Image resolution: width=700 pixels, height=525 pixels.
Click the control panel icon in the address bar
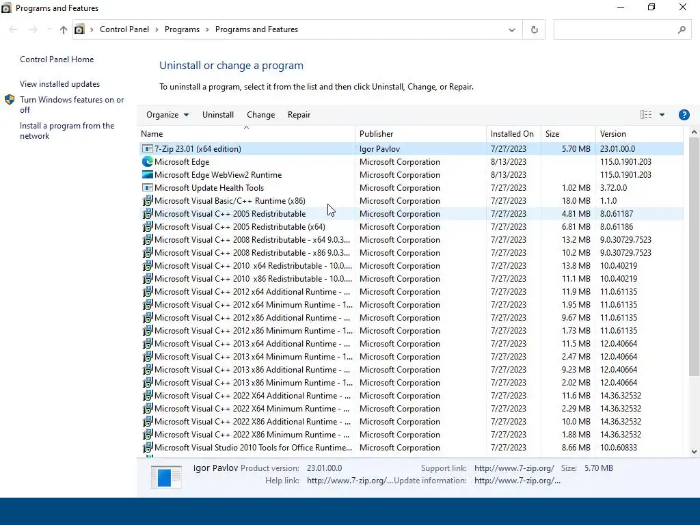(79, 29)
